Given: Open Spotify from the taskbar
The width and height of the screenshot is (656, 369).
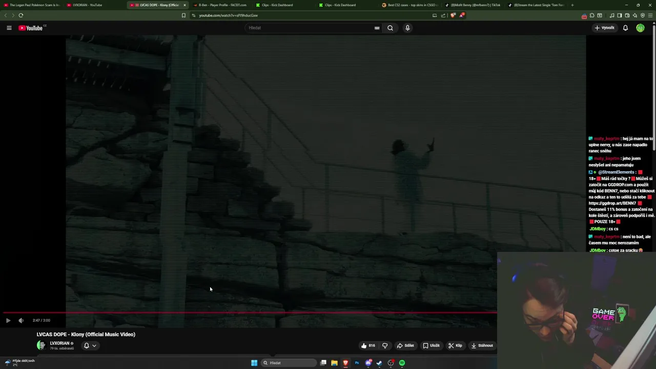Looking at the screenshot, I should [402, 363].
